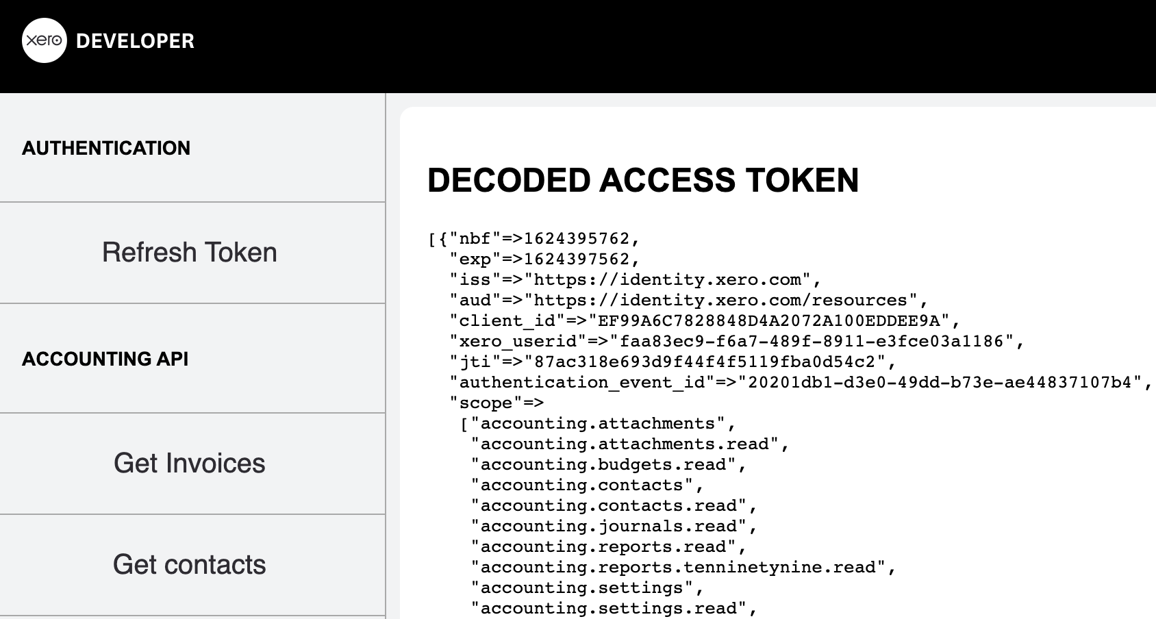Click the AUTHENTICATION section heading
This screenshot has width=1156, height=619.
(x=106, y=148)
